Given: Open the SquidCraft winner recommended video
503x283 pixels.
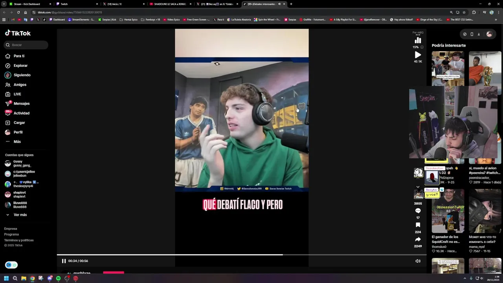Looking at the screenshot, I should pos(448,211).
